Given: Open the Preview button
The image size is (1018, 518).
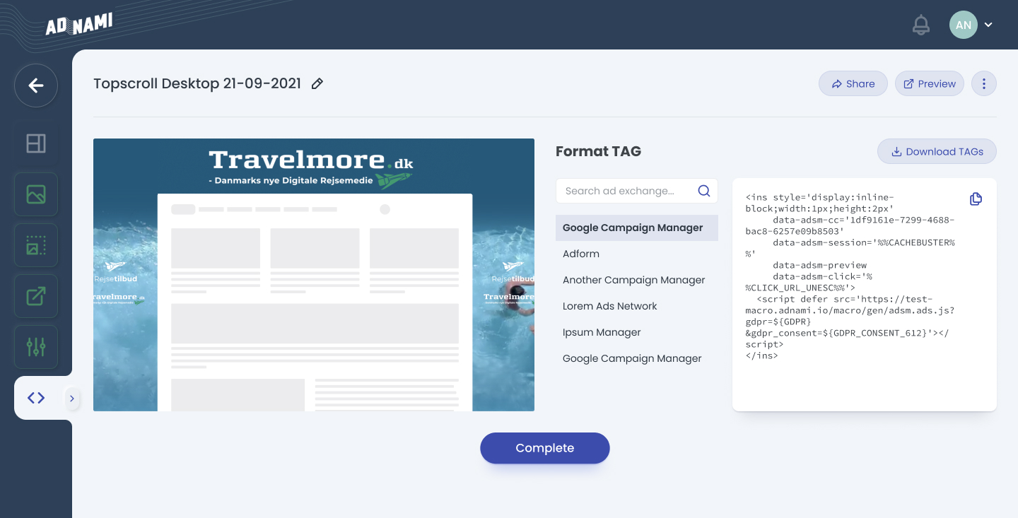Looking at the screenshot, I should (x=930, y=83).
